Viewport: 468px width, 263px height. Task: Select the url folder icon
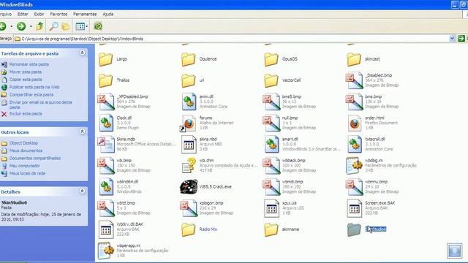(189, 80)
